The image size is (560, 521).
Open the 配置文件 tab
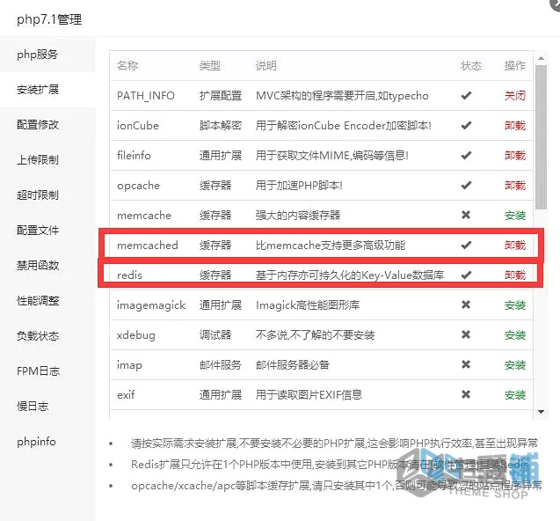[47, 231]
